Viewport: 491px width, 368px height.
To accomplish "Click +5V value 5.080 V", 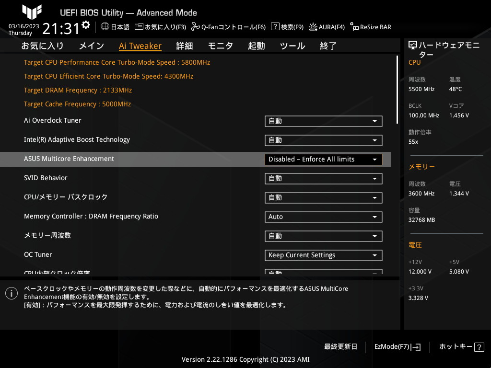I will coord(459,272).
